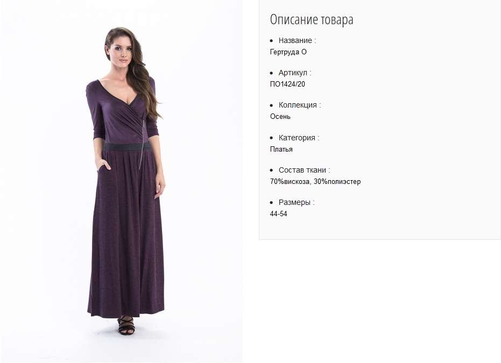
Task: Click the 'Категория :' label
Action: click(299, 138)
